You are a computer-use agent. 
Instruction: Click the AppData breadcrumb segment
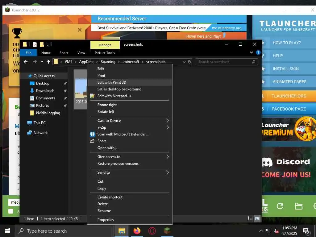coord(86,62)
